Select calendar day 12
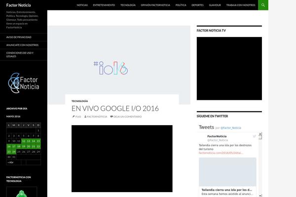The width and height of the screenshot is (296, 197). [24, 141]
